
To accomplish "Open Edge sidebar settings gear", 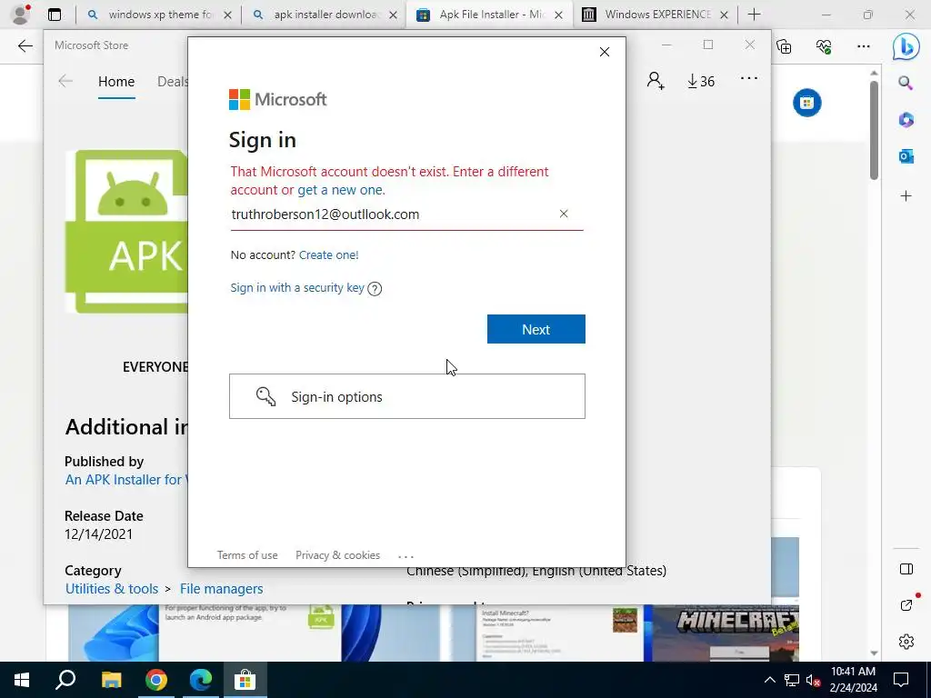I will click(x=906, y=642).
